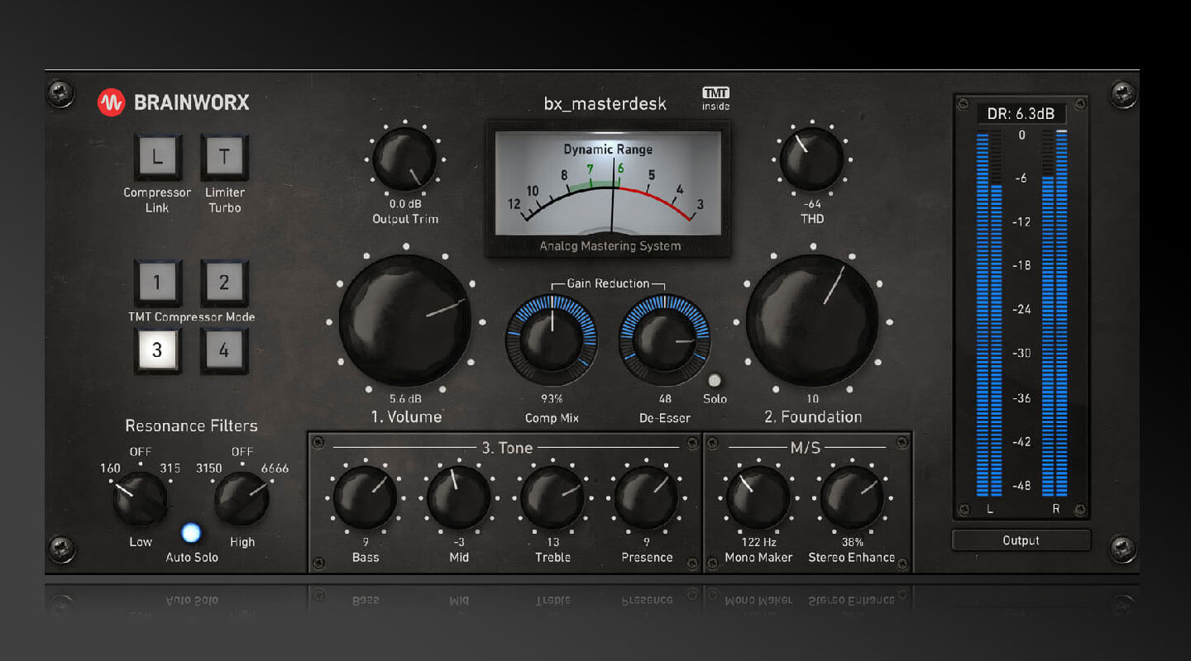Screen dimensions: 1191x661
Task: Select TMT Compressor Mode 1
Action: tap(157, 283)
